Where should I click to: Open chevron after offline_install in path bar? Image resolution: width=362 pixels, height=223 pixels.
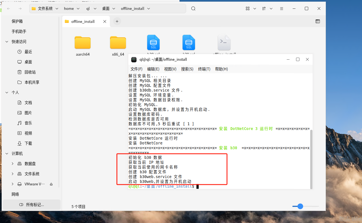tap(149, 8)
